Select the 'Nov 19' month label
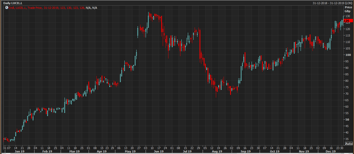Image resolution: width=354 pixels, height=154 pixels. tap(304, 151)
